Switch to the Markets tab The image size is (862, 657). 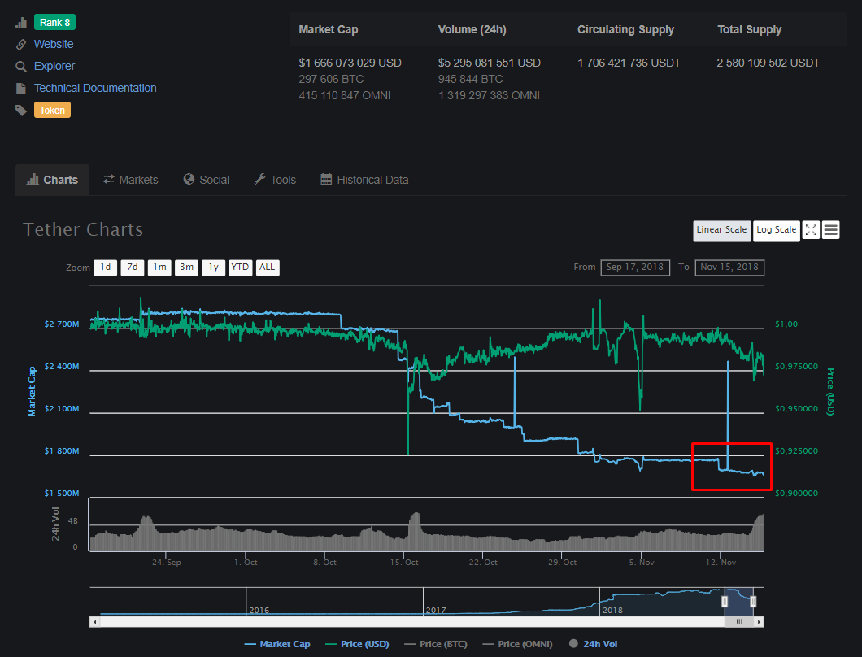pyautogui.click(x=130, y=180)
